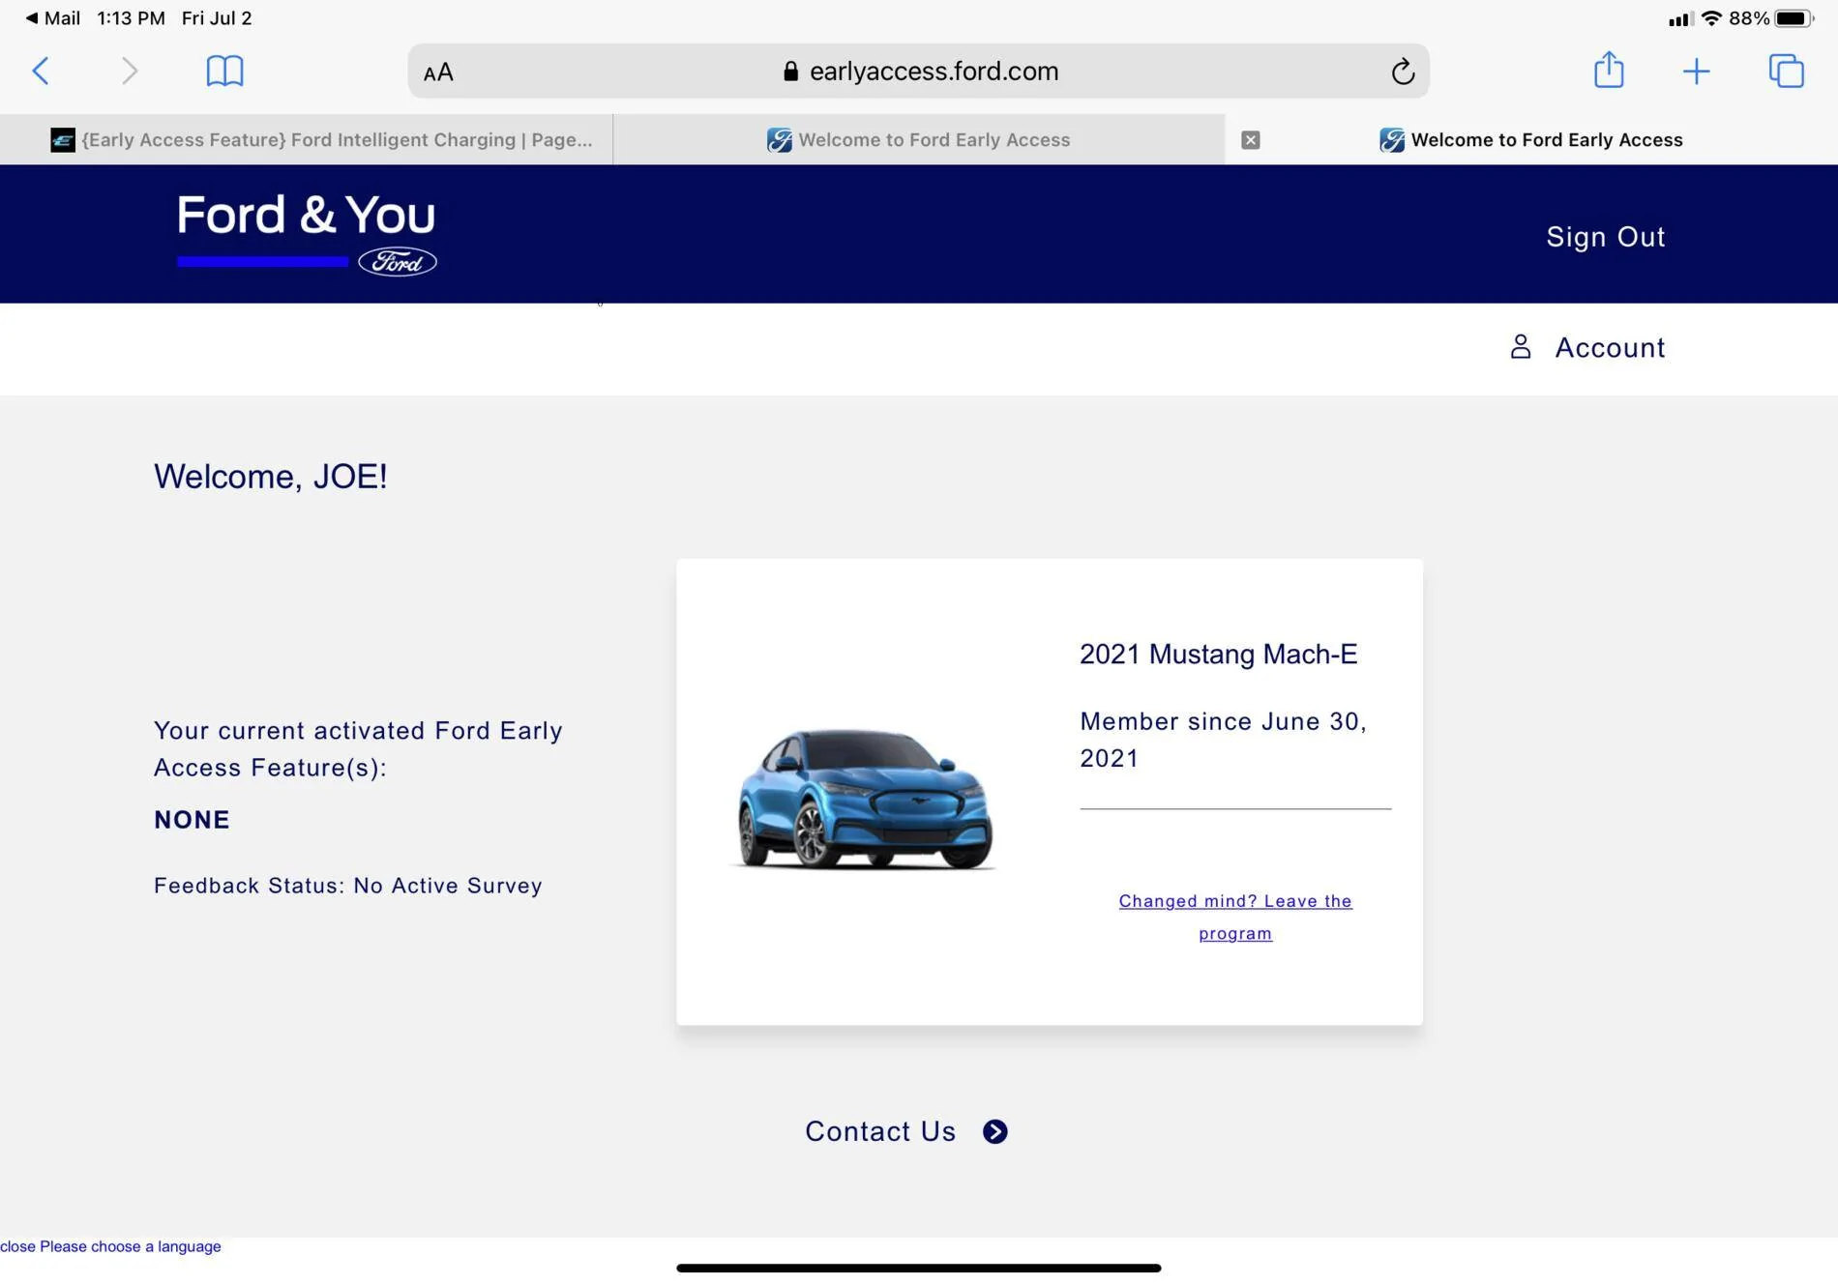Open the bookmarks book icon

[x=224, y=71]
